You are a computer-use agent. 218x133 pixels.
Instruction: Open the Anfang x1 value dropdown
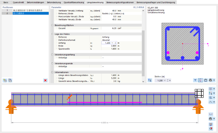coord(112,43)
